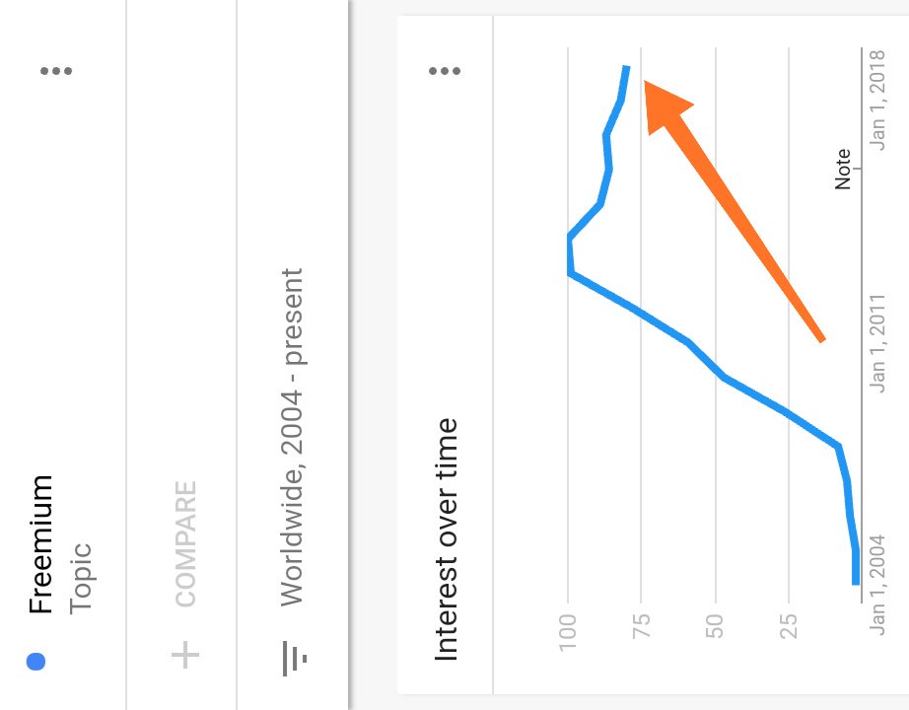Click the Jan 1, 2018 axis label
This screenshot has height=710, width=909.
(x=877, y=101)
